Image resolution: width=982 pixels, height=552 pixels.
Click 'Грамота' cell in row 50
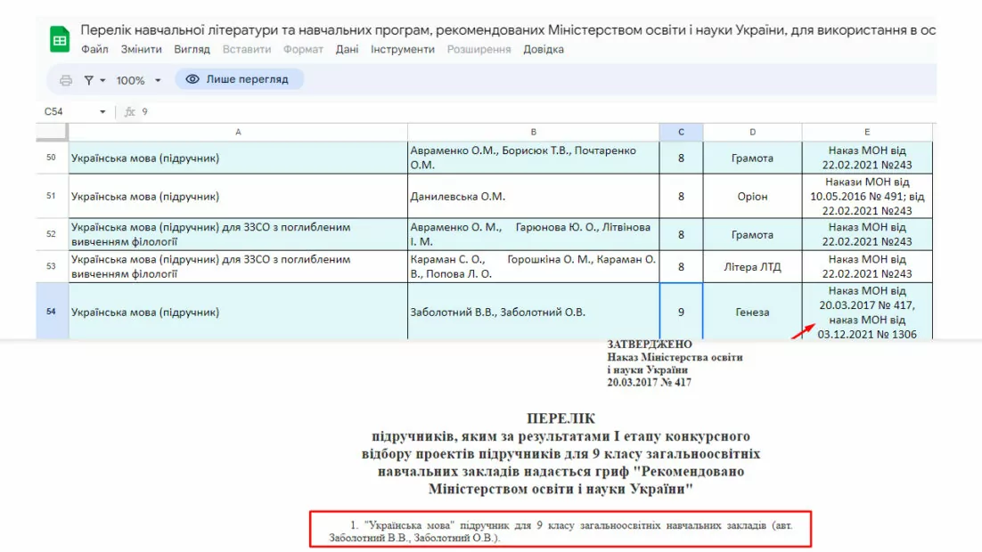pos(753,158)
